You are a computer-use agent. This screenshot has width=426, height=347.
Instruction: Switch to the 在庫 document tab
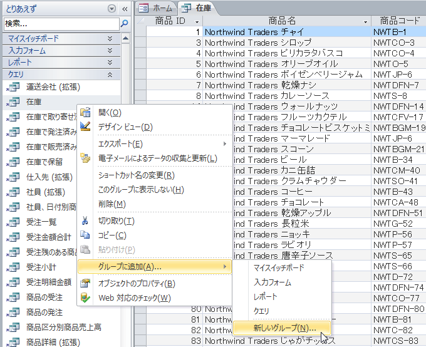pyautogui.click(x=197, y=8)
